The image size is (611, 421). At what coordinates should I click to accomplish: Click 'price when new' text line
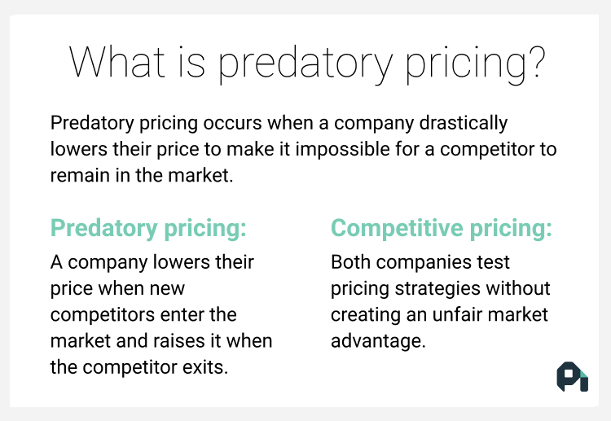point(117,289)
